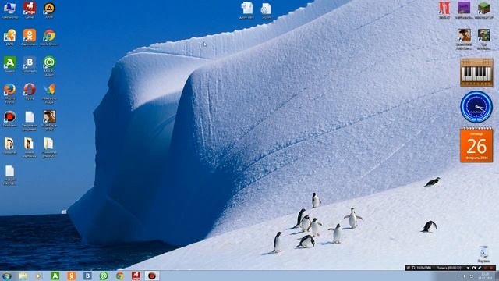Launch Google Chrome from the desktop
The image size is (499, 281).
[x=49, y=37]
